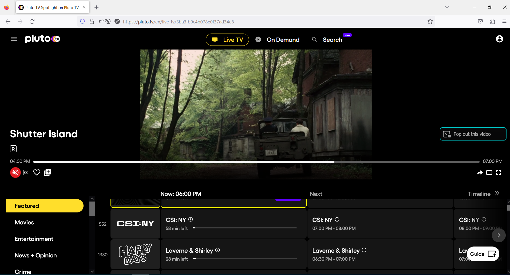Enter fullscreen mode
This screenshot has width=510, height=275.
coord(498,173)
